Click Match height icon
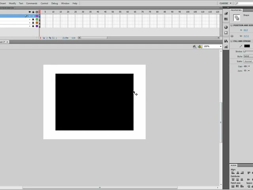This screenshot has width=253, height=190. [x=238, y=186]
